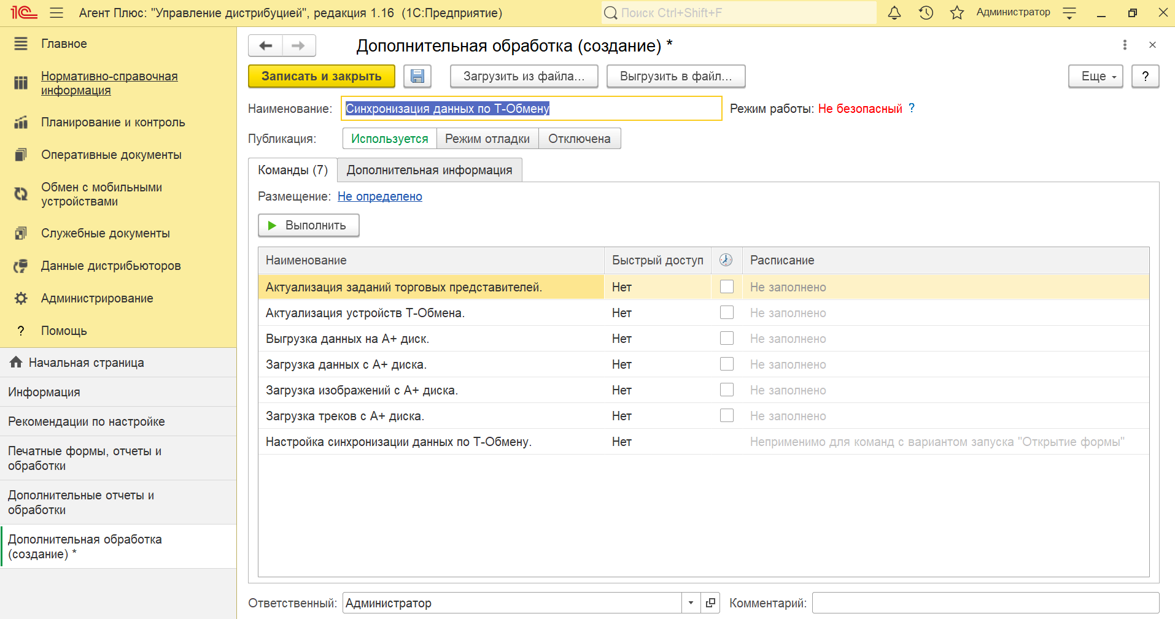Set publication to Отключена
Image resolution: width=1175 pixels, height=619 pixels.
580,139
